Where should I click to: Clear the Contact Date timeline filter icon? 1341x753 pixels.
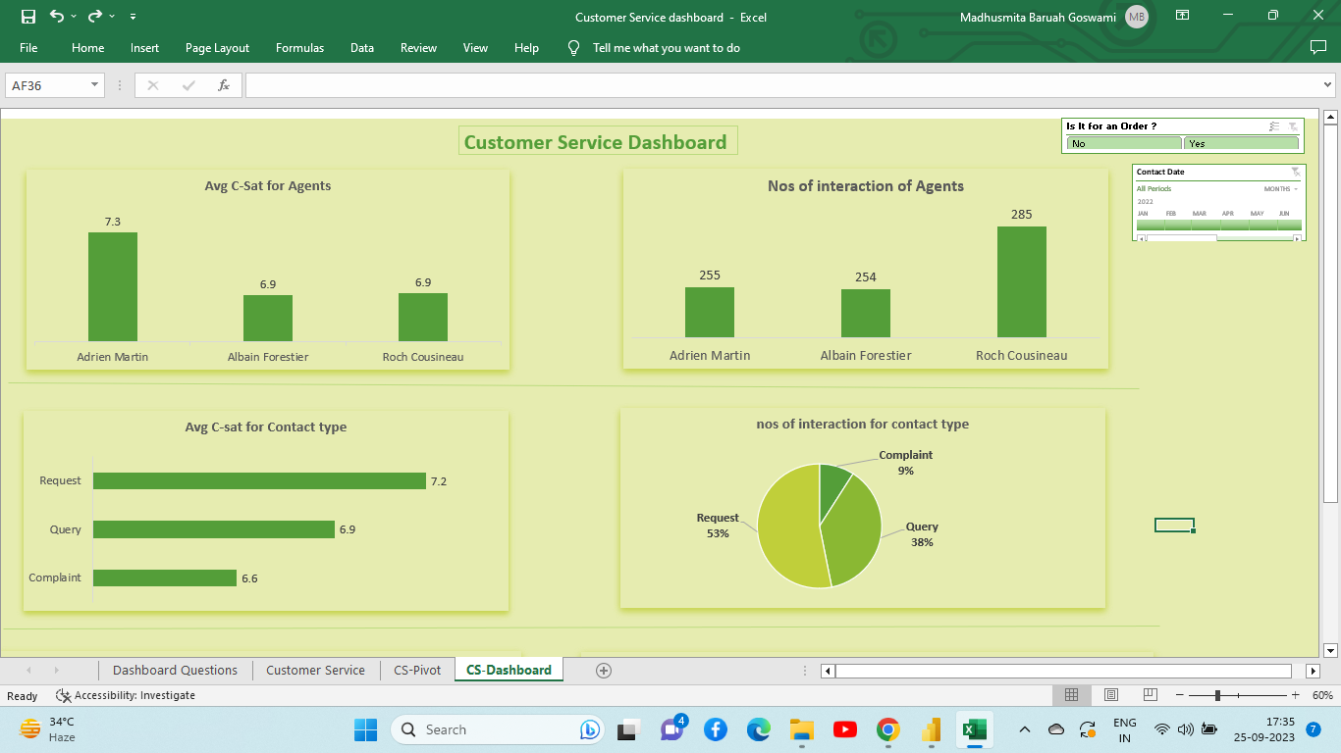pos(1296,171)
